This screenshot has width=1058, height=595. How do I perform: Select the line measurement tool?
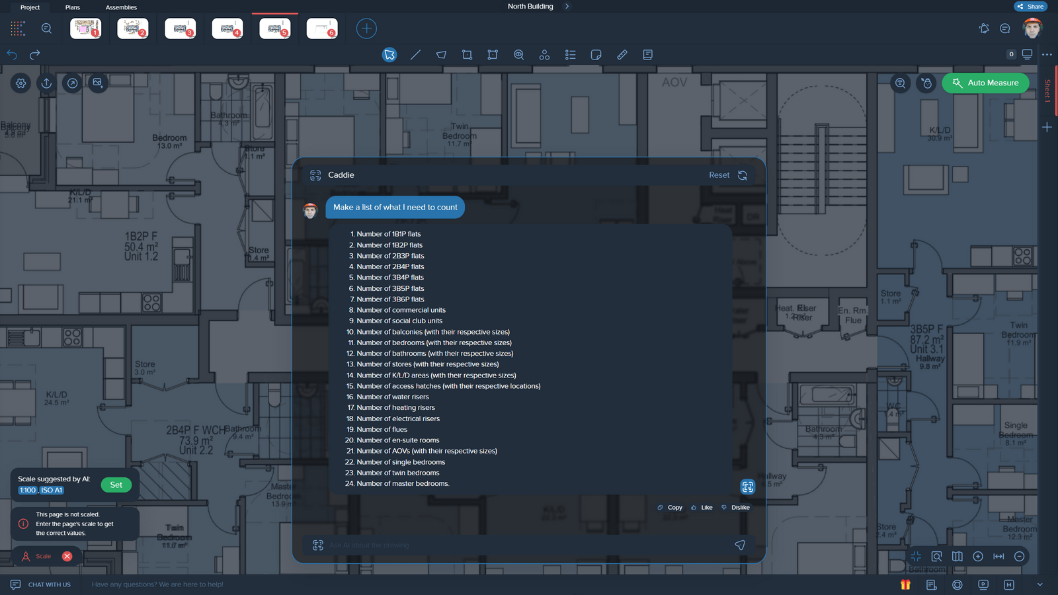(415, 55)
